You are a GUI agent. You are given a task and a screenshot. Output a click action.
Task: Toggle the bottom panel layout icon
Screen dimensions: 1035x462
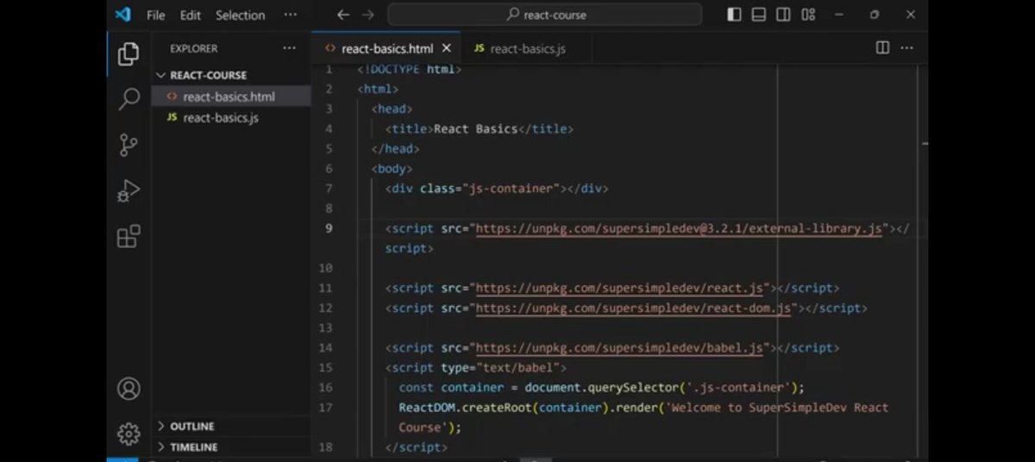(x=758, y=15)
